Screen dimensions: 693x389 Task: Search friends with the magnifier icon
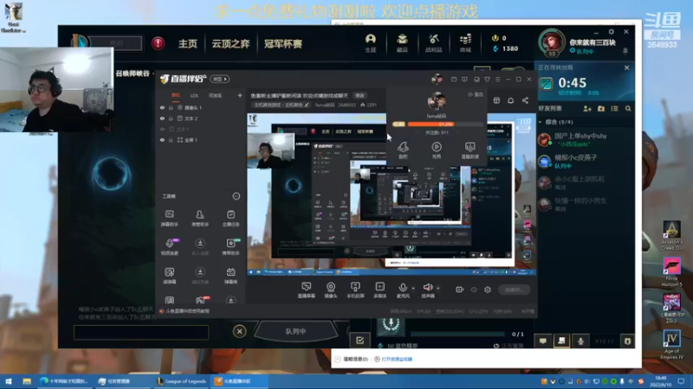tap(628, 109)
